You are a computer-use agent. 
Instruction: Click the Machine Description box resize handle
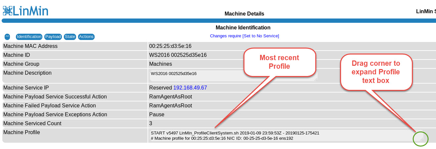316,79
